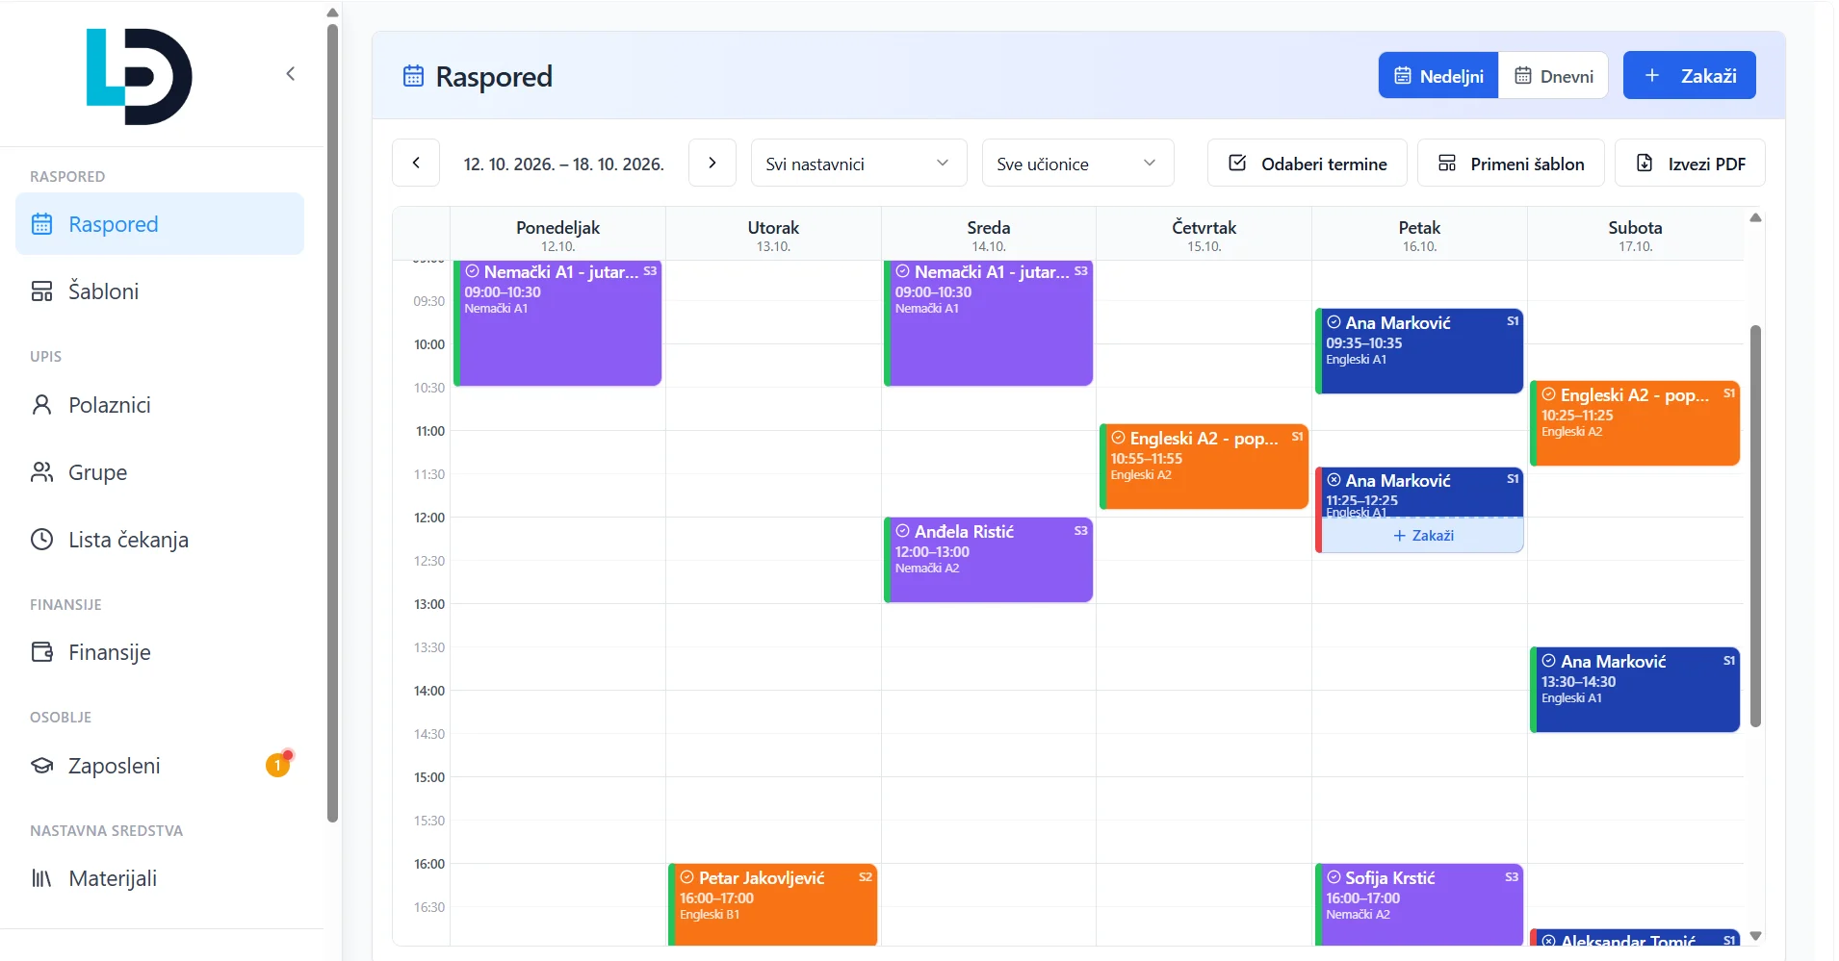
Task: Switch to Dnevni daily view
Action: 1553,76
